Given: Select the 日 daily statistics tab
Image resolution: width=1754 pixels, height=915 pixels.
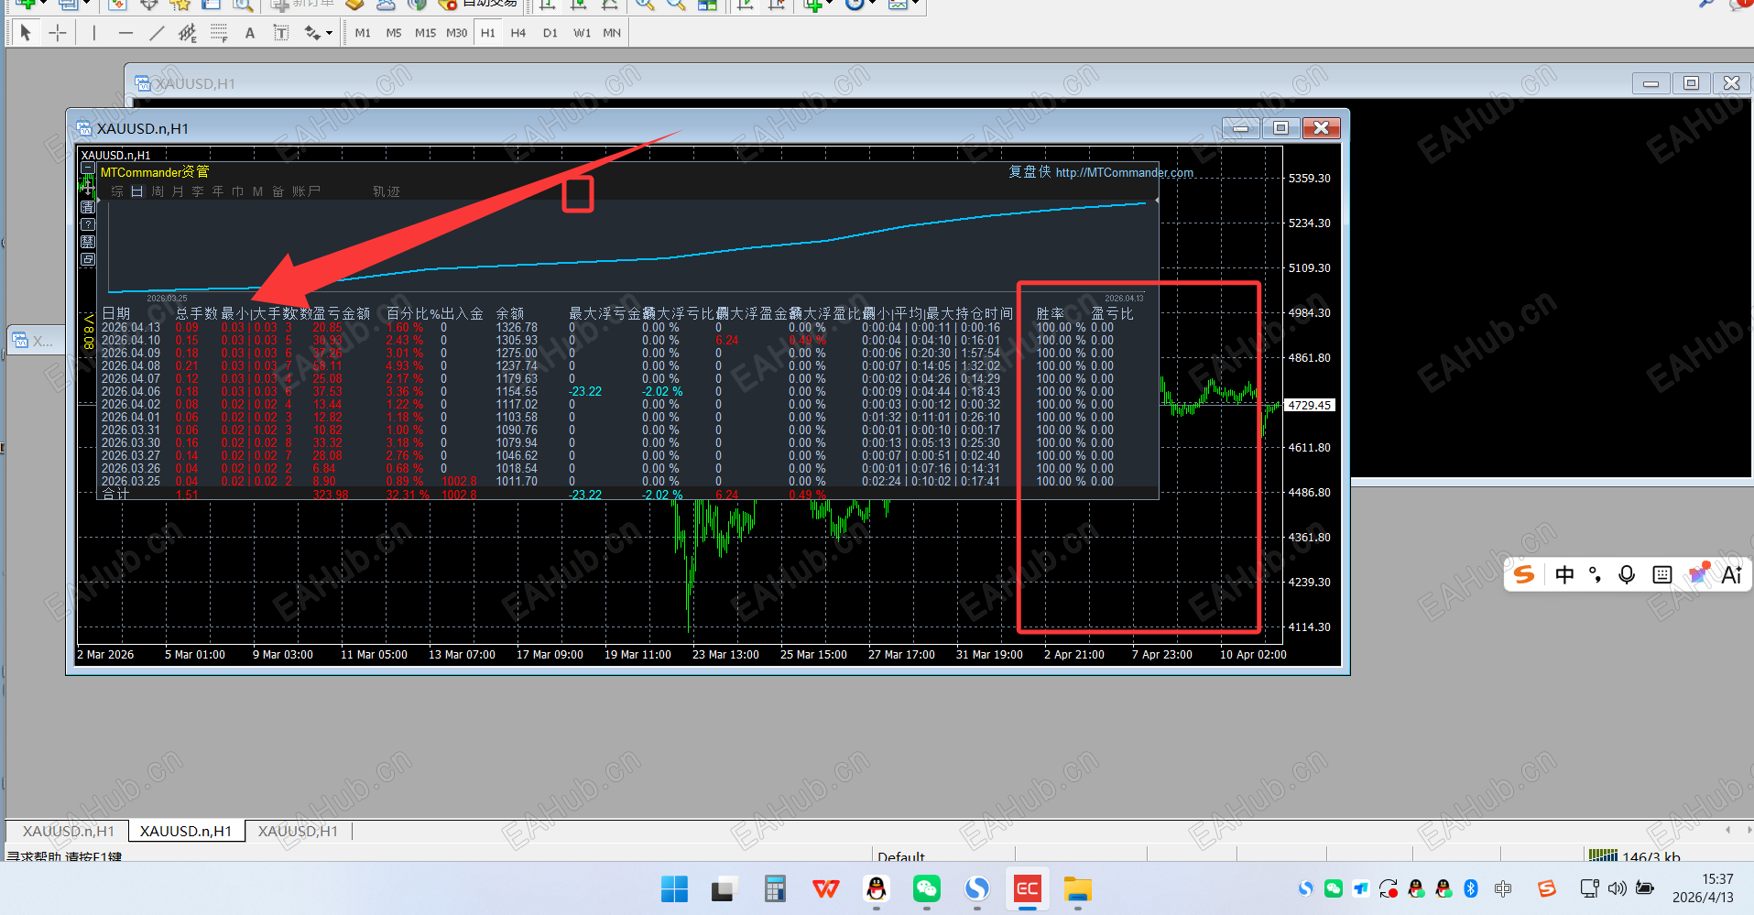Looking at the screenshot, I should click(x=137, y=191).
